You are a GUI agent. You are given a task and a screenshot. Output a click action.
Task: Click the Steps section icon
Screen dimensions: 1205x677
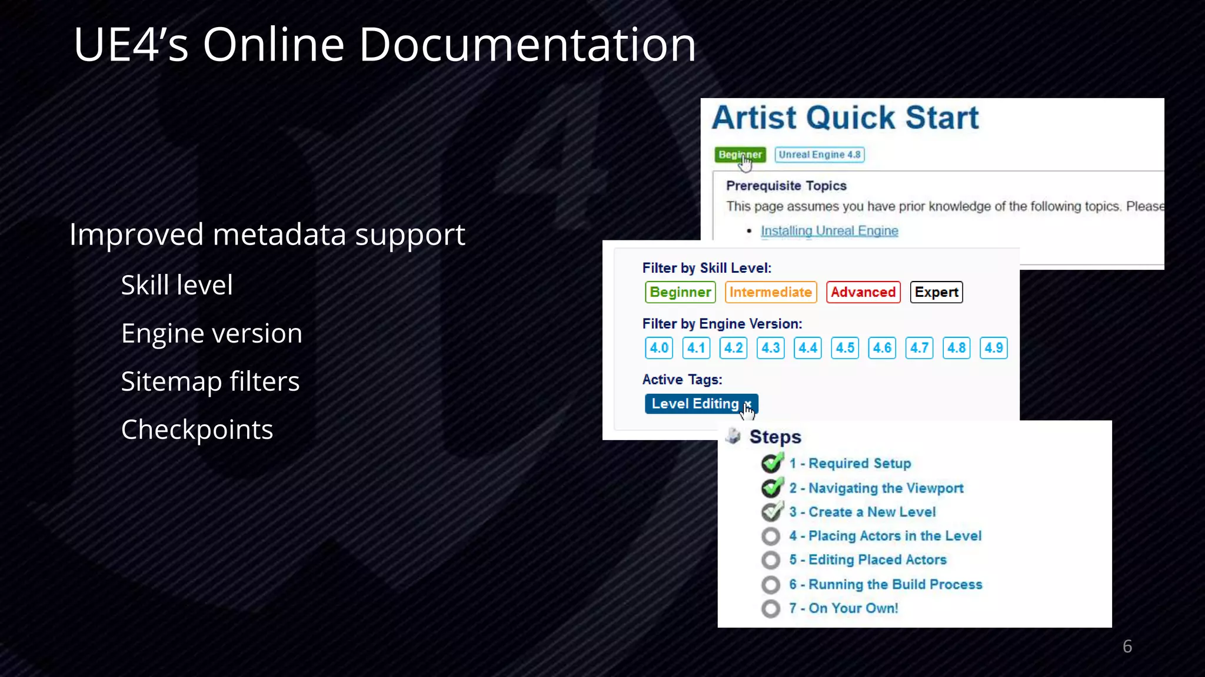[733, 436]
